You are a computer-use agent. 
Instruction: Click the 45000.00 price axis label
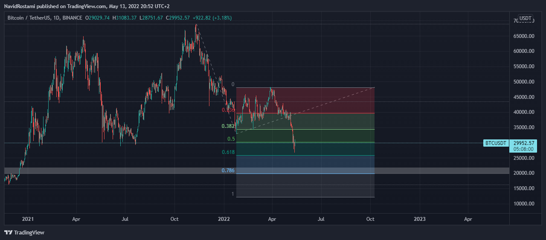point(523,97)
